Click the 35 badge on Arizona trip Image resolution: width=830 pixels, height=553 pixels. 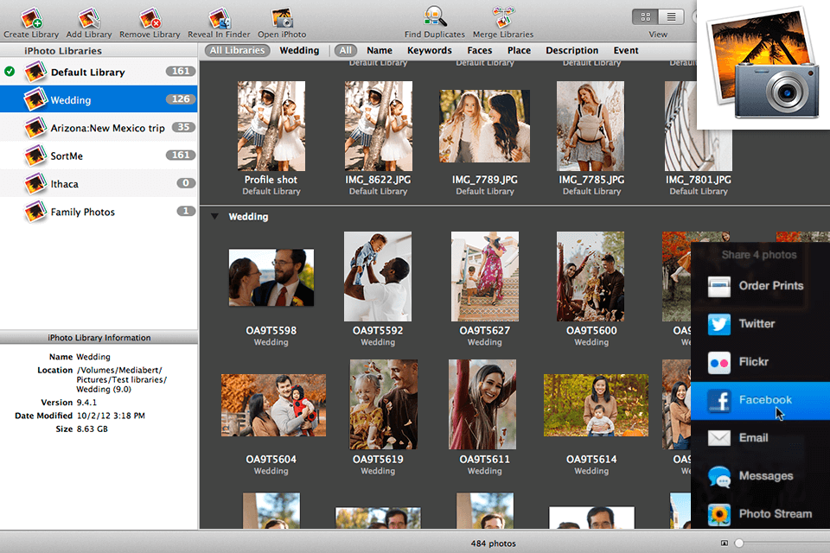click(x=183, y=127)
